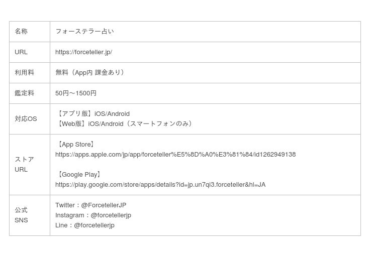
Task: Click the 鑑定料 row label
Action: point(24,93)
